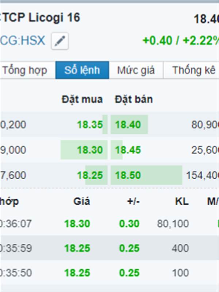The image size is (219, 292).
Task: Select bid price 18.25 in order book
Action: point(90,175)
